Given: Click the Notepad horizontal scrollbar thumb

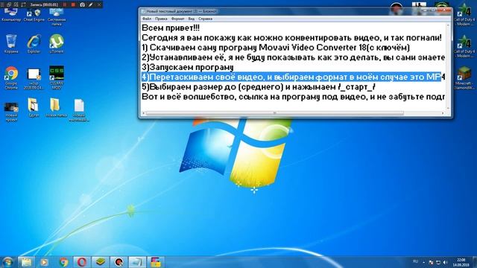Looking at the screenshot, I should click(275, 113).
